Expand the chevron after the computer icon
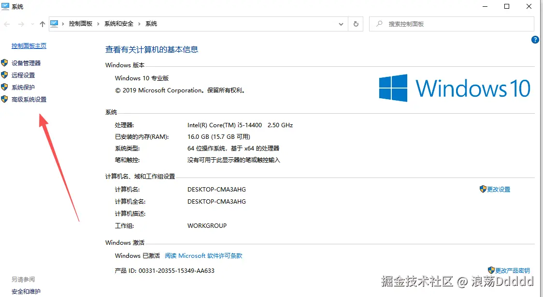543x297 pixels. (x=63, y=24)
